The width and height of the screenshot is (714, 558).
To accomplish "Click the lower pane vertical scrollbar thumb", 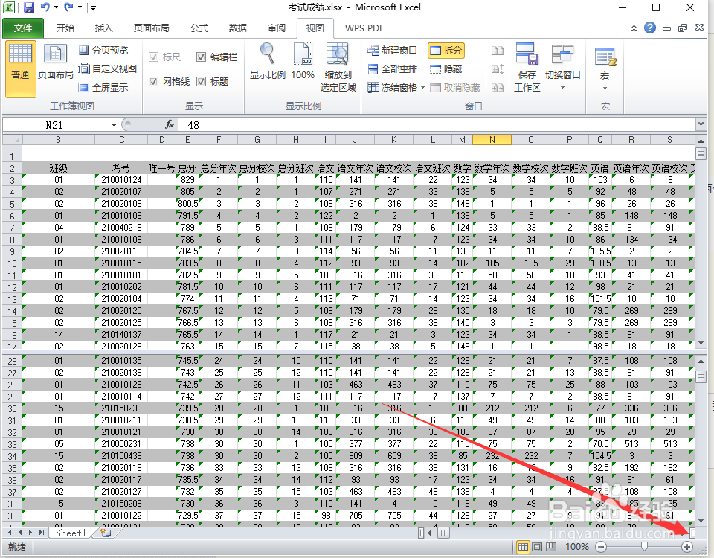I will (x=701, y=376).
